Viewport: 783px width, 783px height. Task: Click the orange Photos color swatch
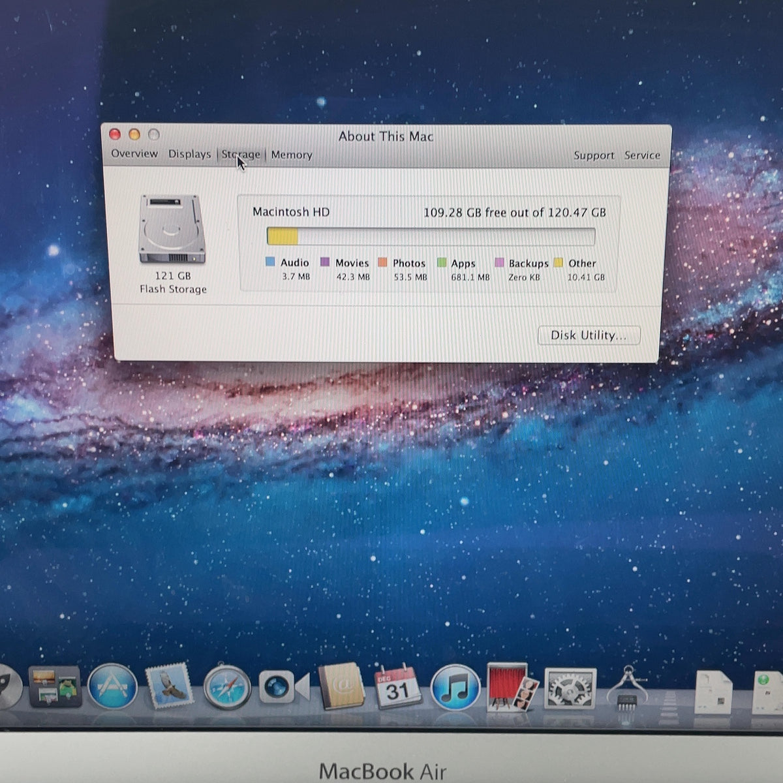pyautogui.click(x=382, y=262)
